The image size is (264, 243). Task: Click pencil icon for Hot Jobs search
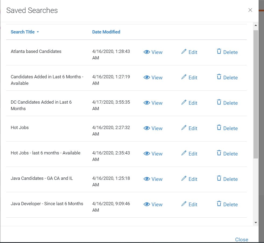point(184,128)
